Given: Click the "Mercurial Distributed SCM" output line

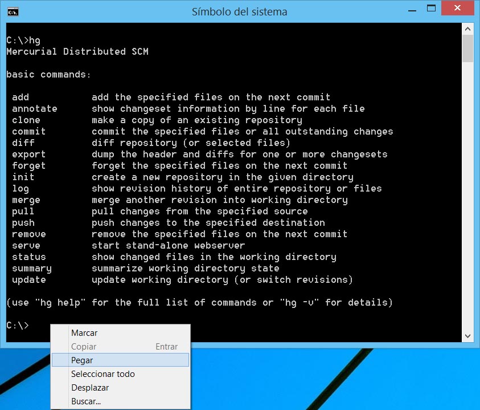Looking at the screenshot, I should click(x=77, y=52).
